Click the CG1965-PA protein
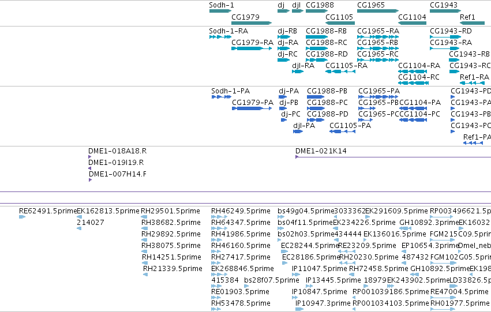The width and height of the screenshot is (491, 312). (379, 91)
